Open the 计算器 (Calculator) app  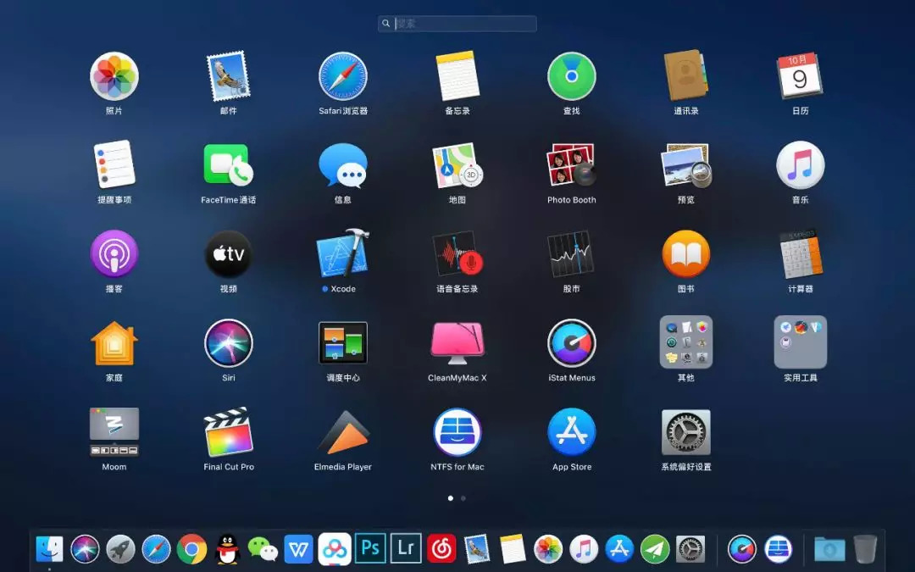tap(800, 254)
